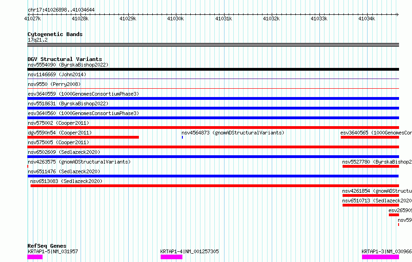
Task: Open KRTAP1-3 gene label
Action: (x=387, y=251)
